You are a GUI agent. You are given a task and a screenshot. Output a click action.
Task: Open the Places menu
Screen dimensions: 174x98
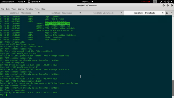coord(21,2)
